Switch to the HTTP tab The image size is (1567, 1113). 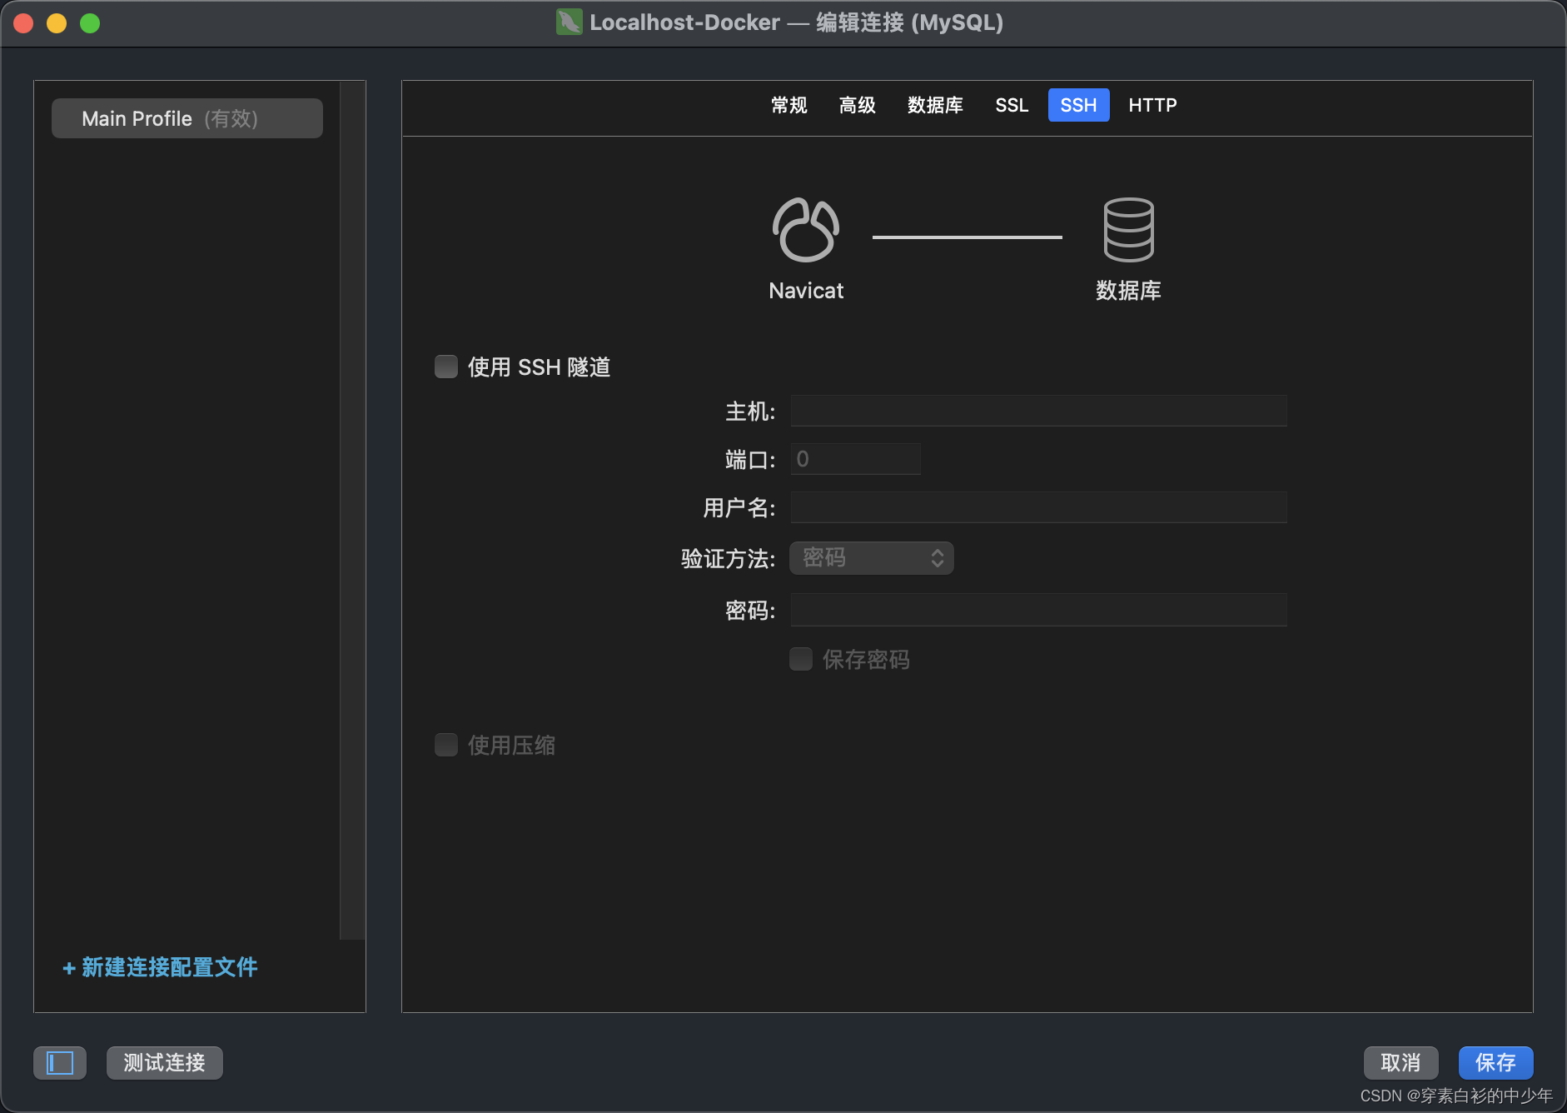(x=1152, y=105)
